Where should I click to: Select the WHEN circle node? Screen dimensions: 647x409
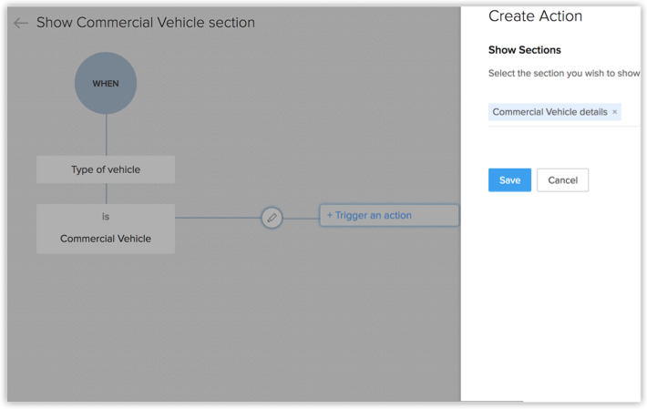pos(106,84)
